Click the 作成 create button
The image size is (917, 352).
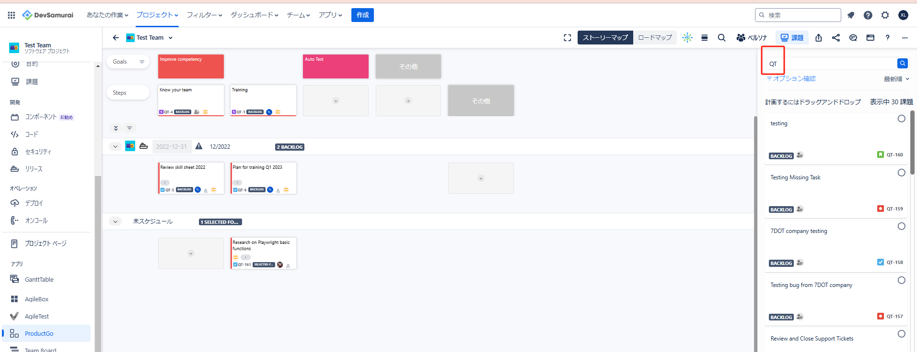(362, 15)
